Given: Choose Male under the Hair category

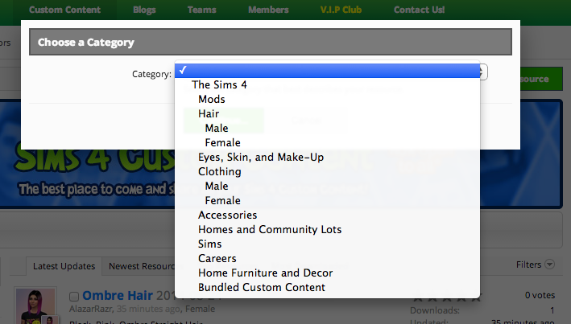Looking at the screenshot, I should tap(327, 128).
